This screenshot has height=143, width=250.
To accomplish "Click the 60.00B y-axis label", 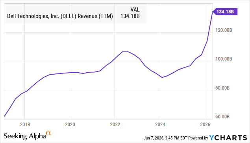I will [x=222, y=117].
